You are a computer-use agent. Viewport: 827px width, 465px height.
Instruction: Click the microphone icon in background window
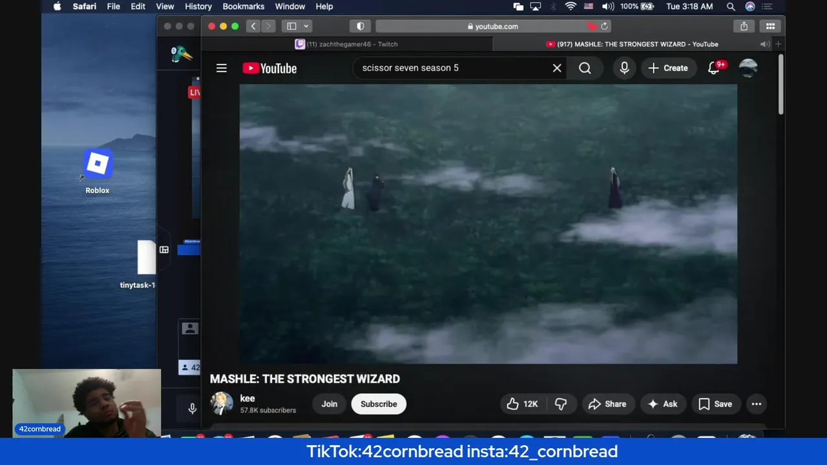tap(192, 408)
